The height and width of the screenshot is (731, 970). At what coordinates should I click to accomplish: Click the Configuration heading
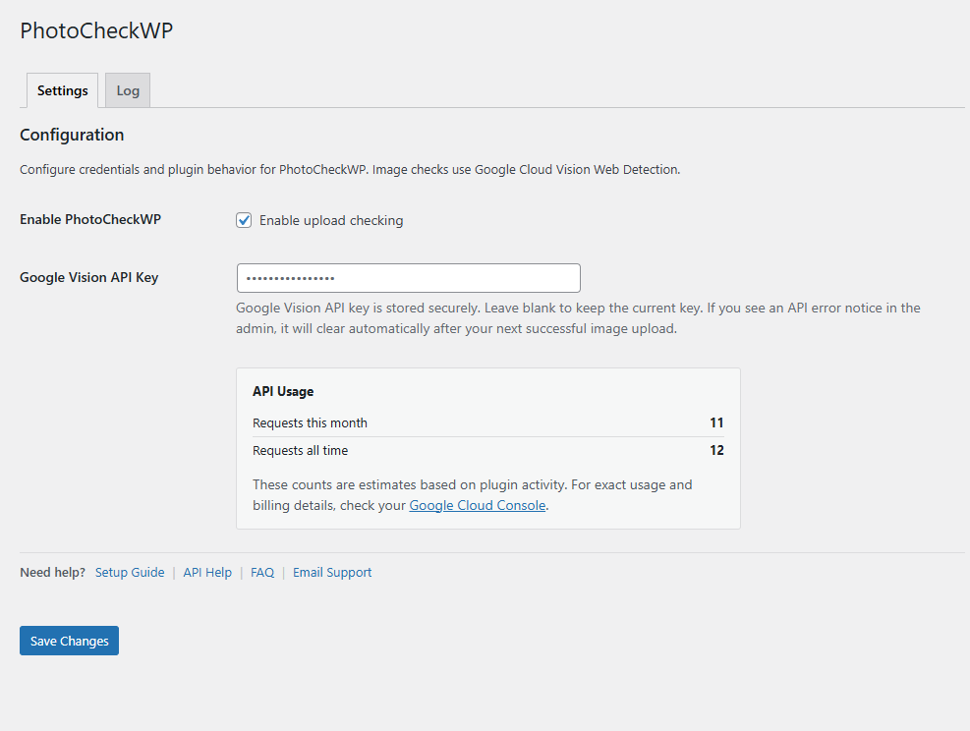click(x=72, y=135)
